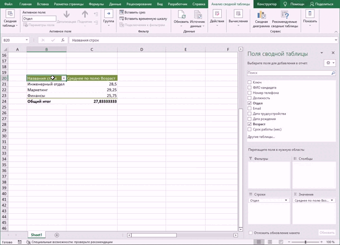Screen dimensions: 340x245
Task: Switch to the Формулы tab
Action: 96,4
